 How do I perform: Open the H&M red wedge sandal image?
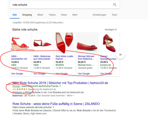tap(20, 43)
